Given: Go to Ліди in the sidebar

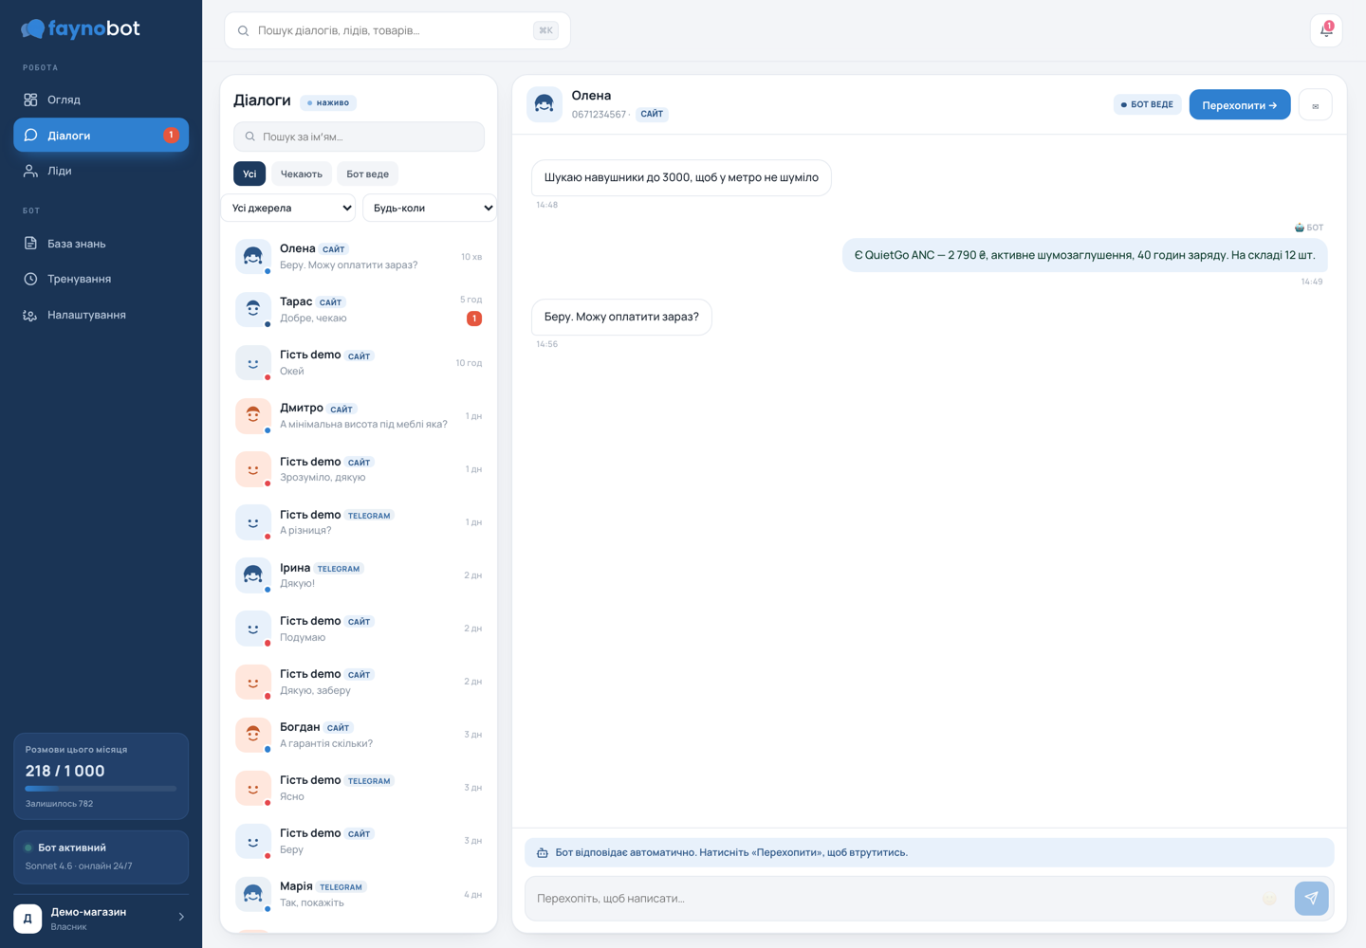Looking at the screenshot, I should coord(101,171).
